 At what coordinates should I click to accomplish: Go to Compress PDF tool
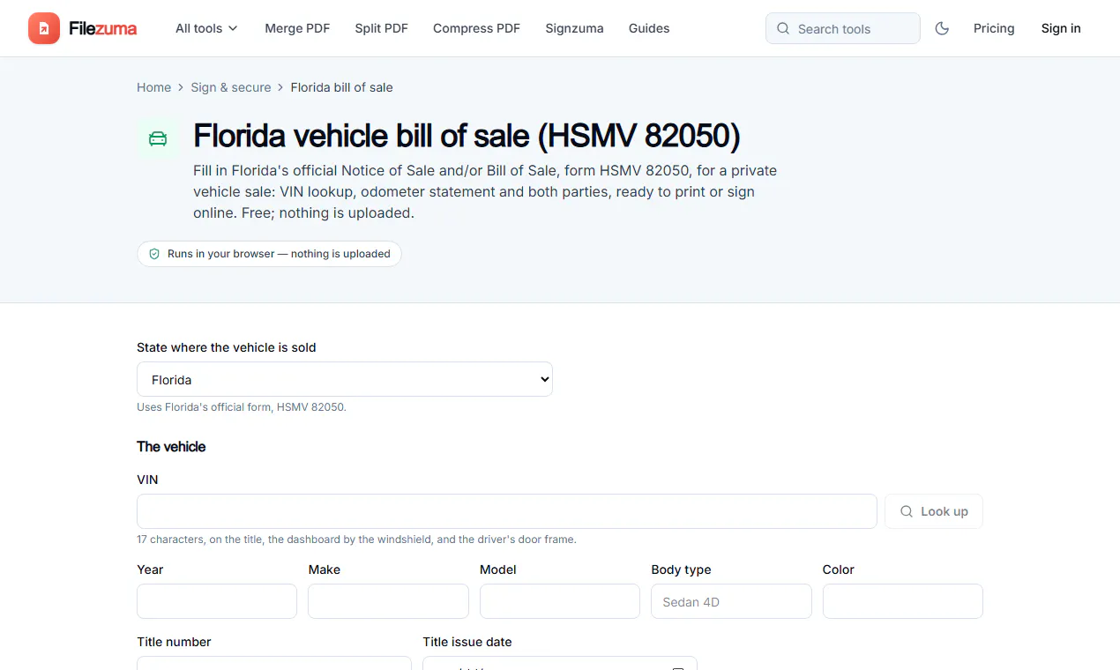(x=476, y=28)
